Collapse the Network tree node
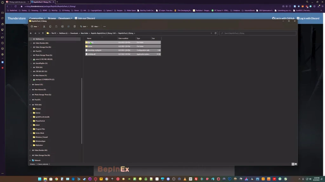This screenshot has width=325, height=182. 30,160
